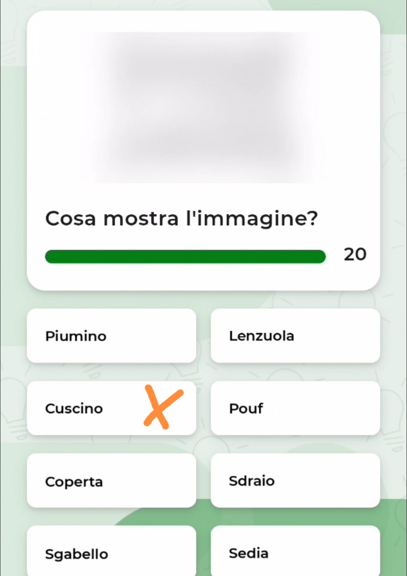Select the Sgabello answer
407x576 pixels.
tap(112, 551)
